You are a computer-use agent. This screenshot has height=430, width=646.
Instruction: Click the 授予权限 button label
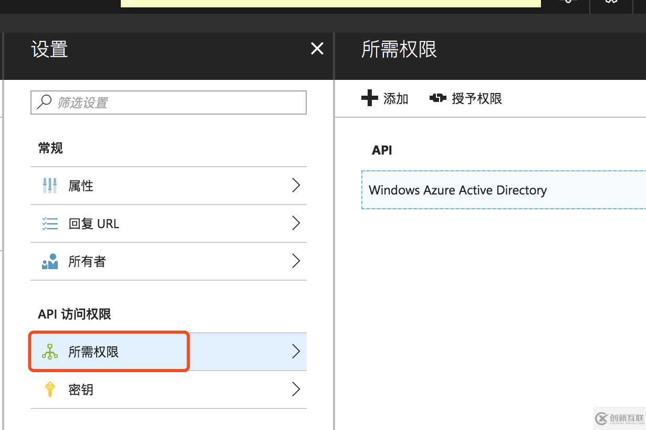point(477,98)
